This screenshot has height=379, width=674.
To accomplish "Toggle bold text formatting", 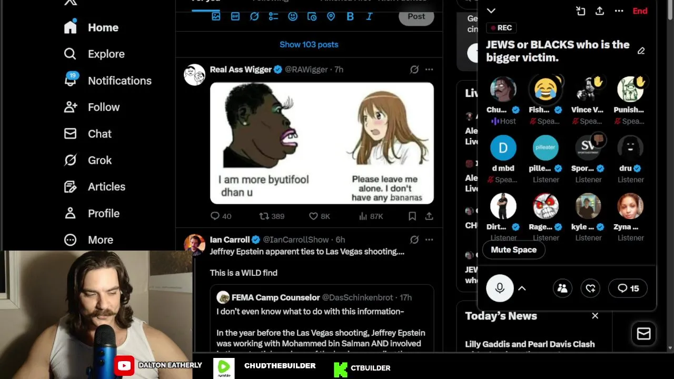I will tap(350, 16).
